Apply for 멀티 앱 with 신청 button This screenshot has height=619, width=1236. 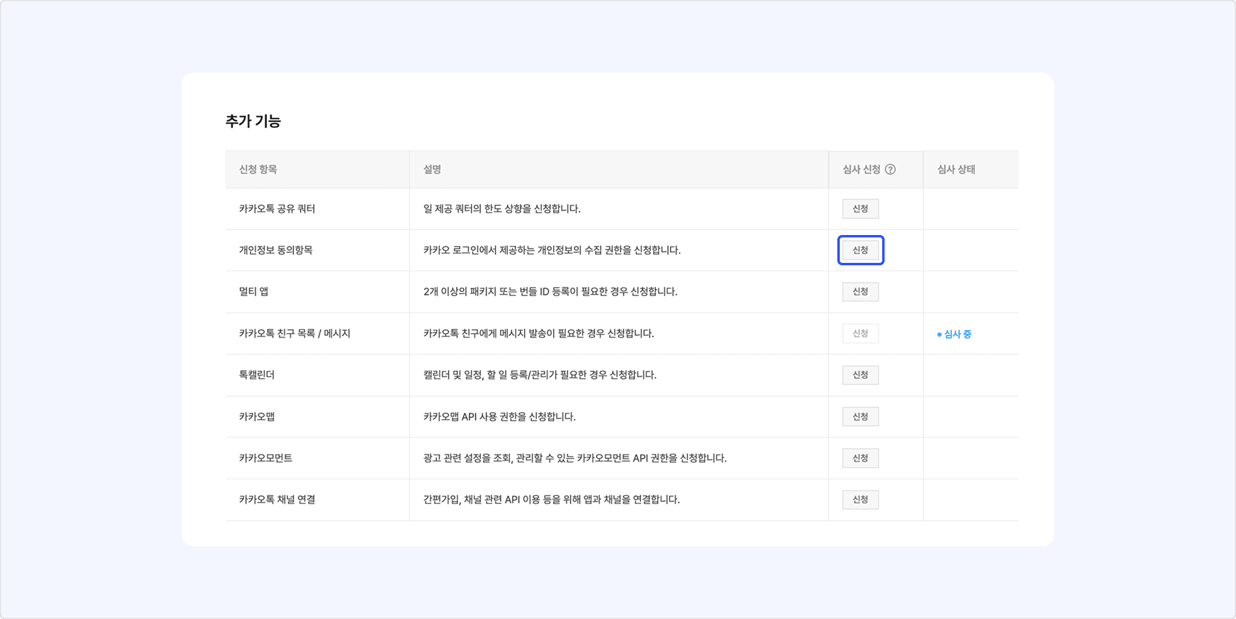pyautogui.click(x=860, y=292)
